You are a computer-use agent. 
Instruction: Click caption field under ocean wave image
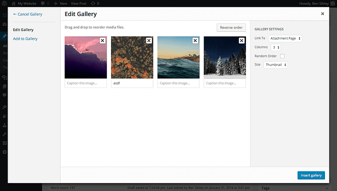[178, 83]
